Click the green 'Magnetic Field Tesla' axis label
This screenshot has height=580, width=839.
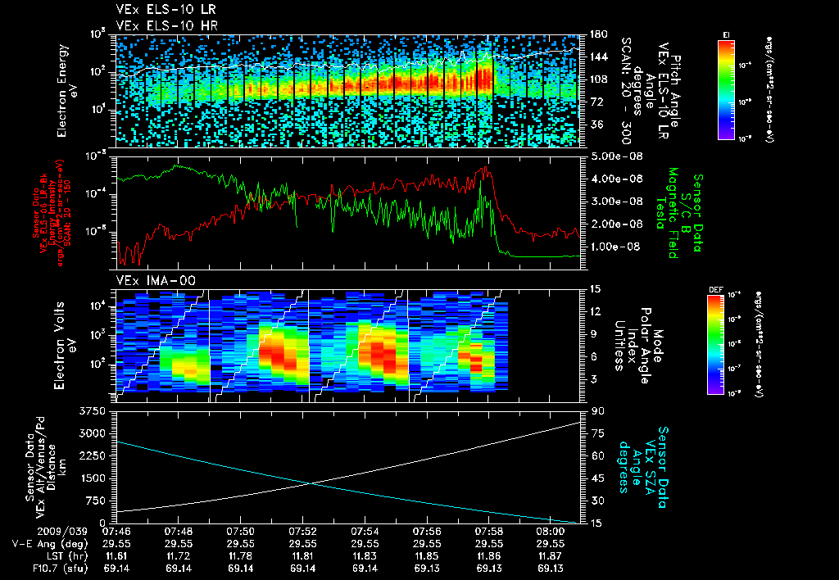(x=668, y=213)
